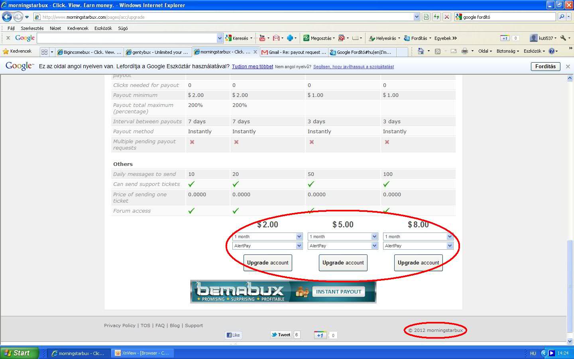
Task: Click the Helyesírás spell-check button
Action: coord(383,38)
